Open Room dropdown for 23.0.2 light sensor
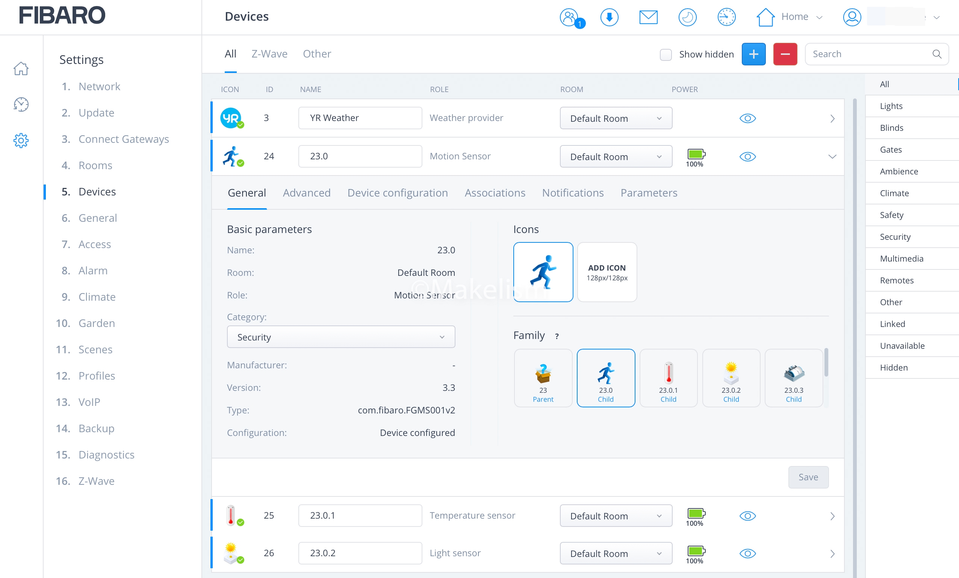959x578 pixels. (x=616, y=554)
